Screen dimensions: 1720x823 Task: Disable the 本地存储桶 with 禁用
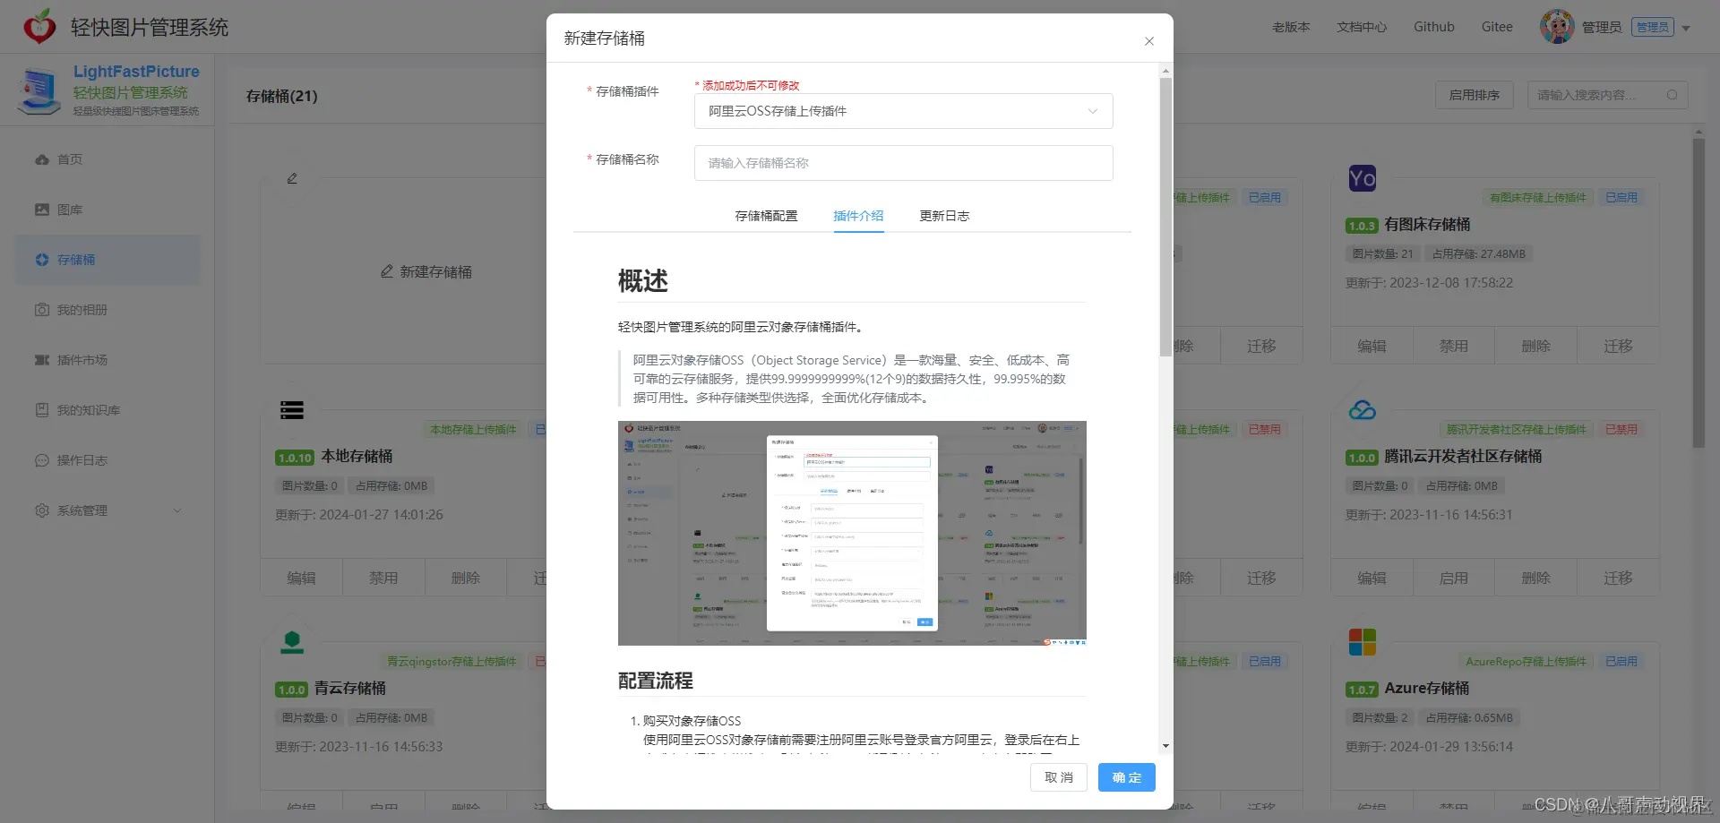point(383,577)
